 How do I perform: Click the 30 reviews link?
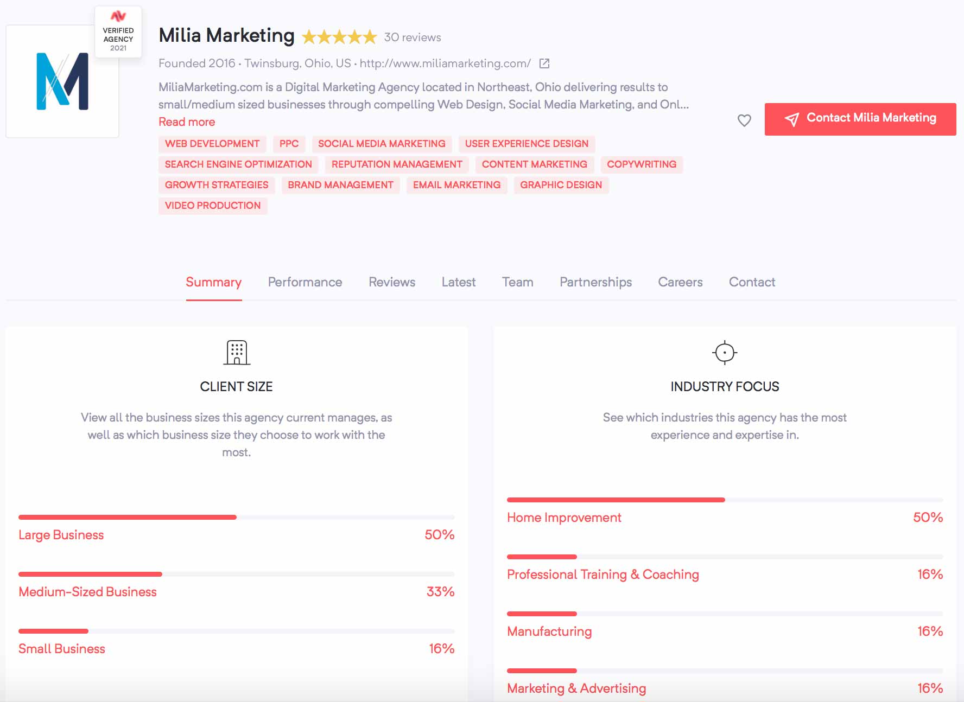click(x=413, y=37)
